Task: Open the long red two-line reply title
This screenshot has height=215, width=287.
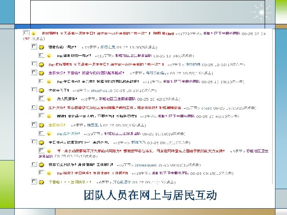Action: tap(141, 151)
